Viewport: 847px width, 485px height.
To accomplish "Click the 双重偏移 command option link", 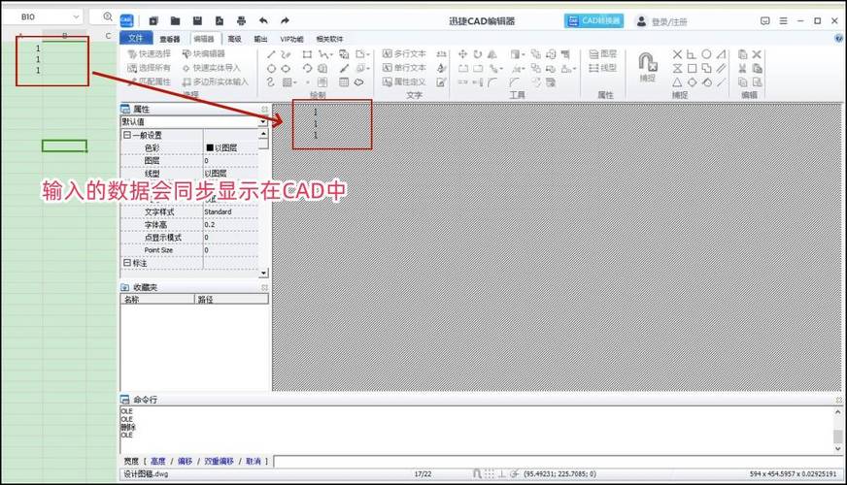I will coord(220,462).
